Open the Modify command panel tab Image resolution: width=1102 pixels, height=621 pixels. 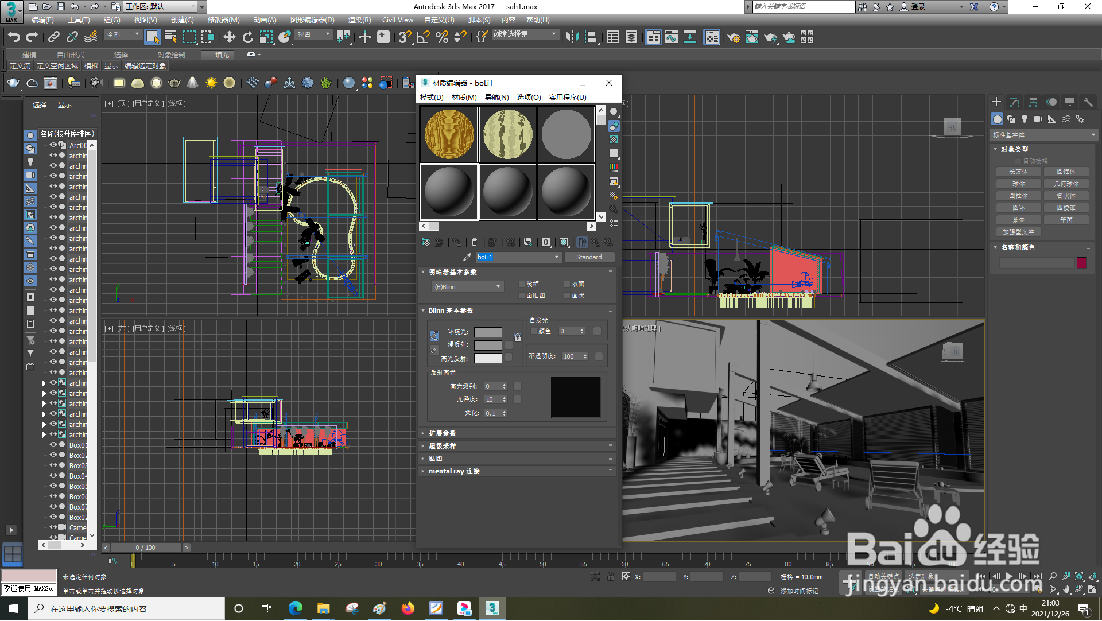pos(1014,102)
